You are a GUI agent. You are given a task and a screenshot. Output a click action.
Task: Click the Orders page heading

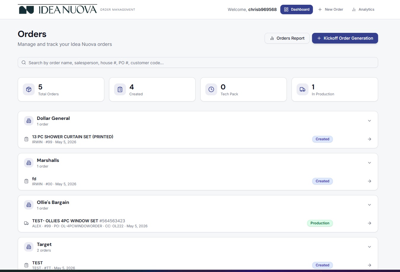coord(32,34)
